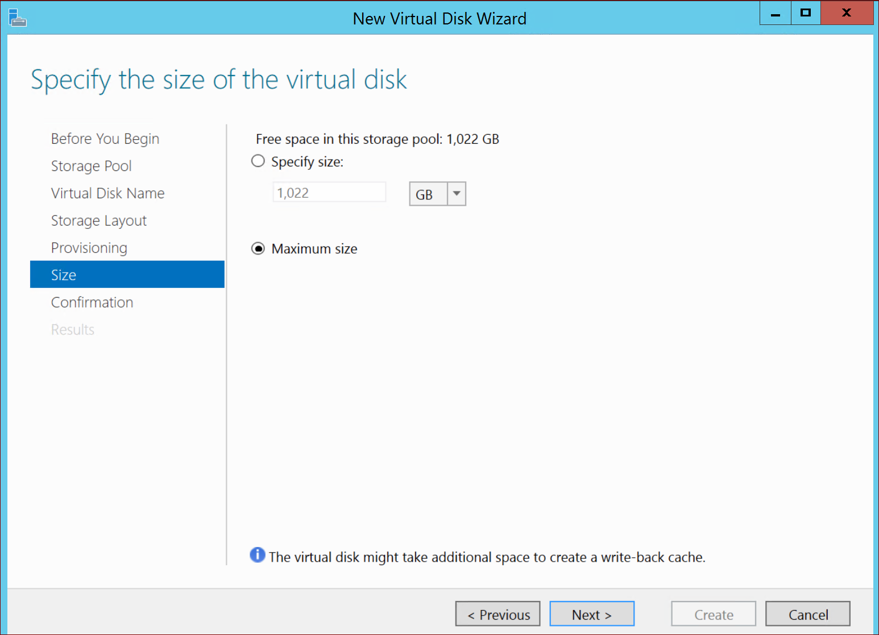Click the Previous button
Screen dimensions: 879x635
coord(498,614)
